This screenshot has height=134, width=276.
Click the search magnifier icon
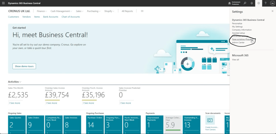(x=245, y=3)
